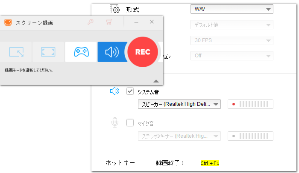The image size is (299, 173).
Task: Click the ホットキー label
Action: pos(120,162)
